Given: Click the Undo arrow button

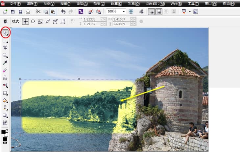Looking at the screenshot, I should [x=63, y=11].
